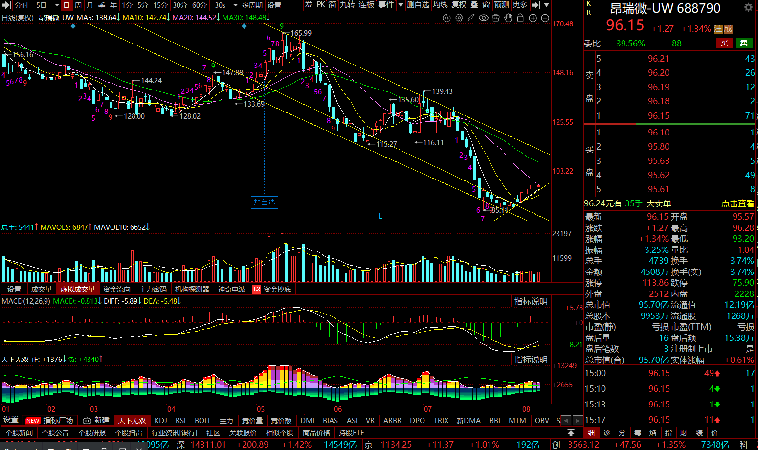The width and height of the screenshot is (758, 450).
Task: Select the 成交量 volume indicator tab
Action: (41, 289)
